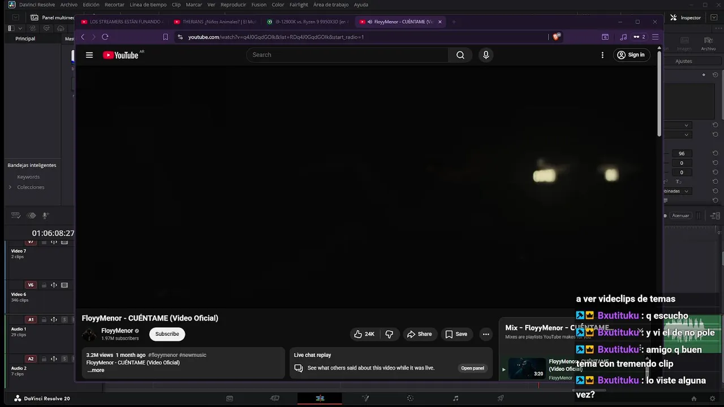Click the voiceover microphone icon above timecode

click(46, 215)
